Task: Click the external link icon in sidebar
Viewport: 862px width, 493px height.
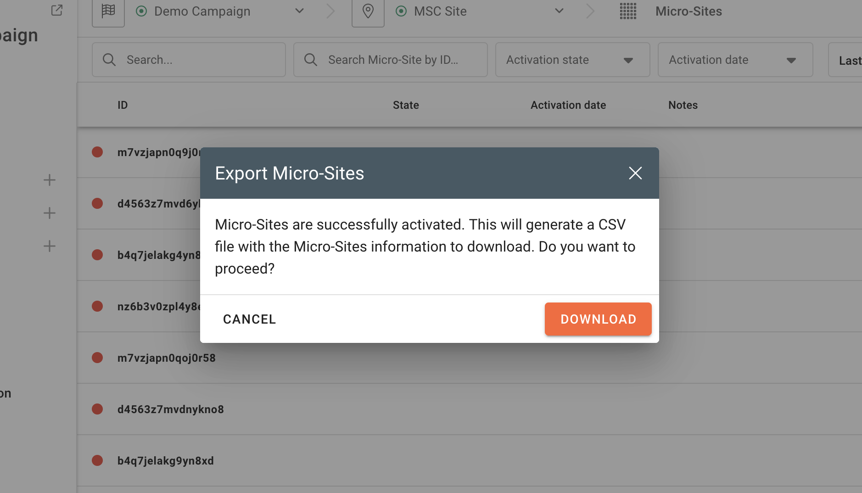Action: pos(56,10)
